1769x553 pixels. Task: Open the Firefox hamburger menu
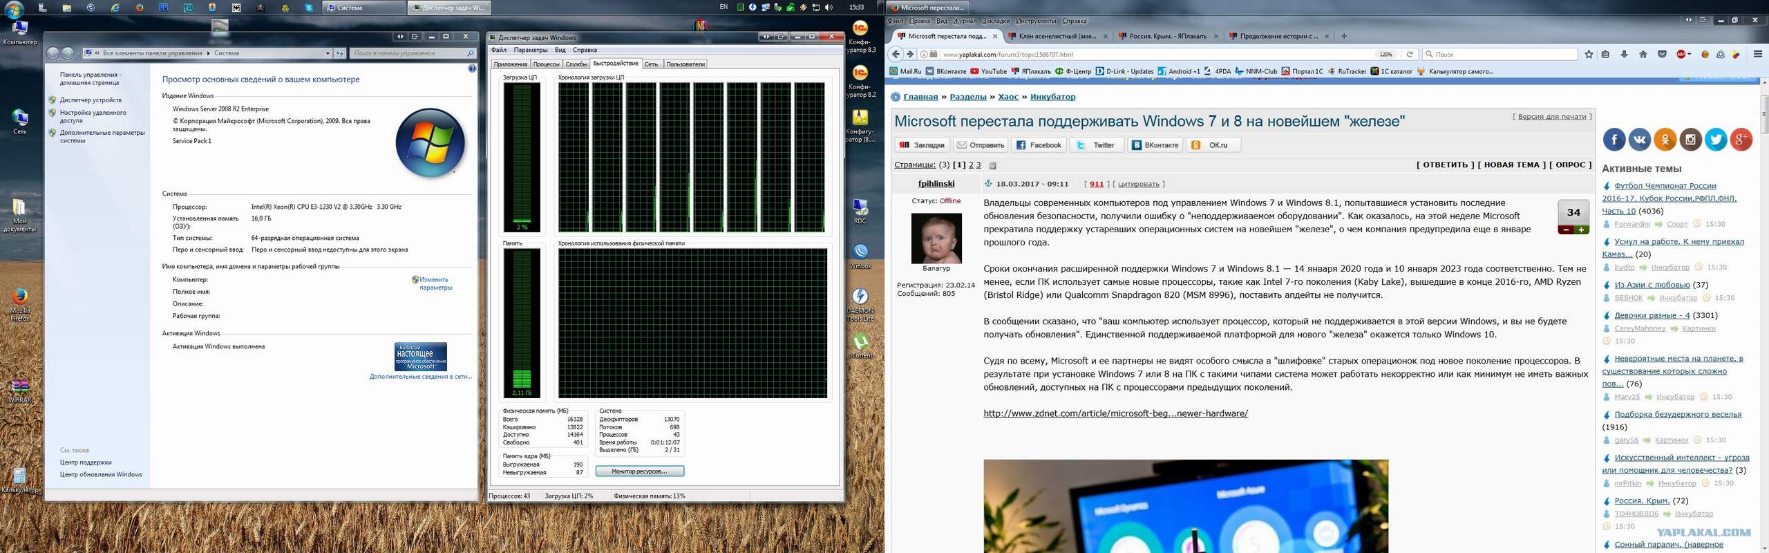click(x=1758, y=54)
